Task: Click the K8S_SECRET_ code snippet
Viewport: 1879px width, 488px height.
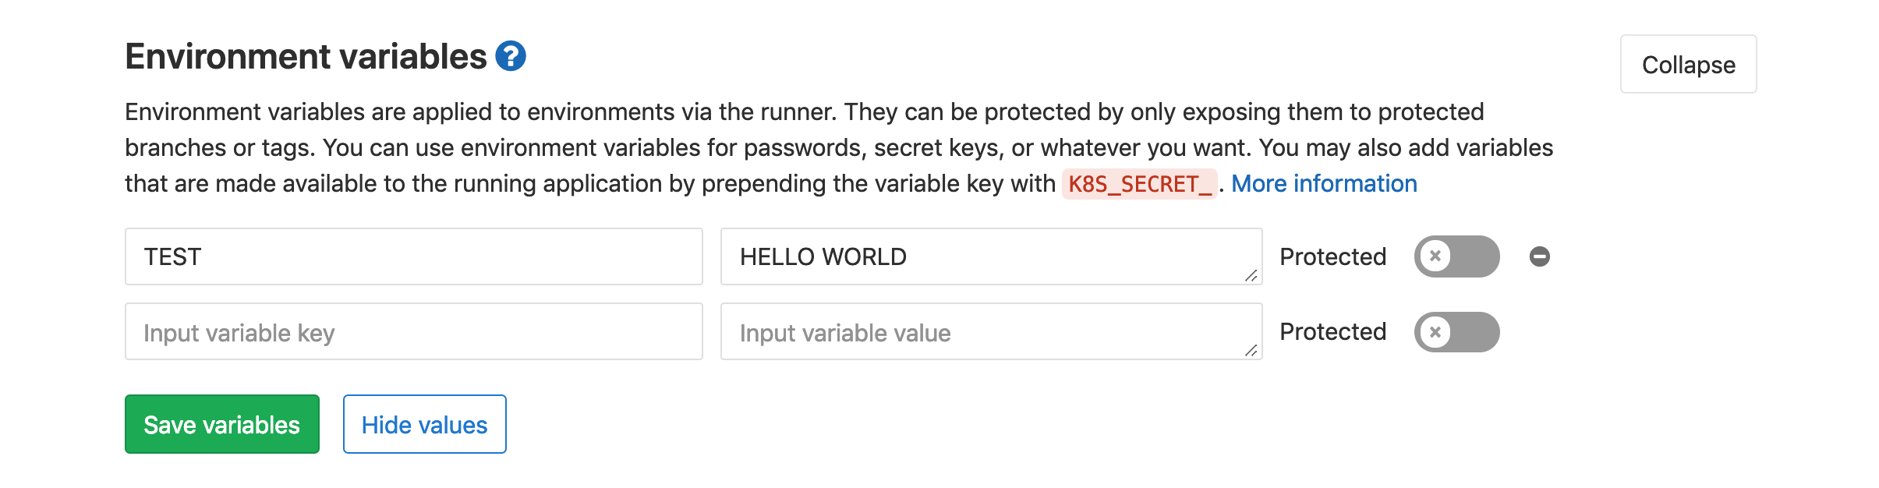Action: (x=1139, y=185)
